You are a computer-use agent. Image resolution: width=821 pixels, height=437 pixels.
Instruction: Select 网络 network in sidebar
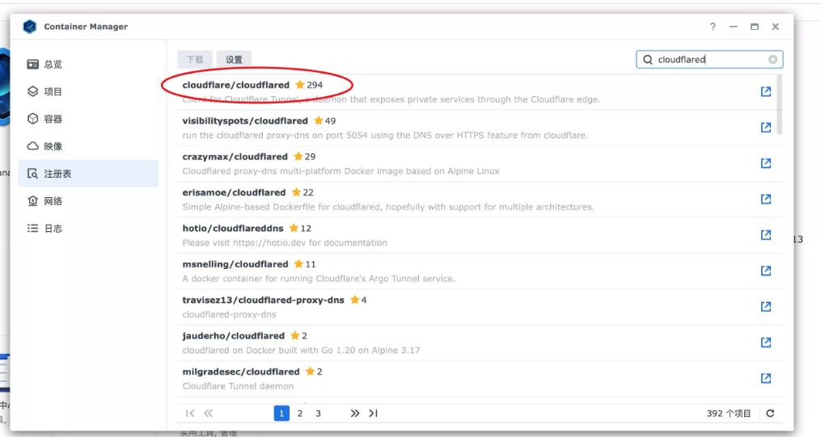(x=53, y=201)
